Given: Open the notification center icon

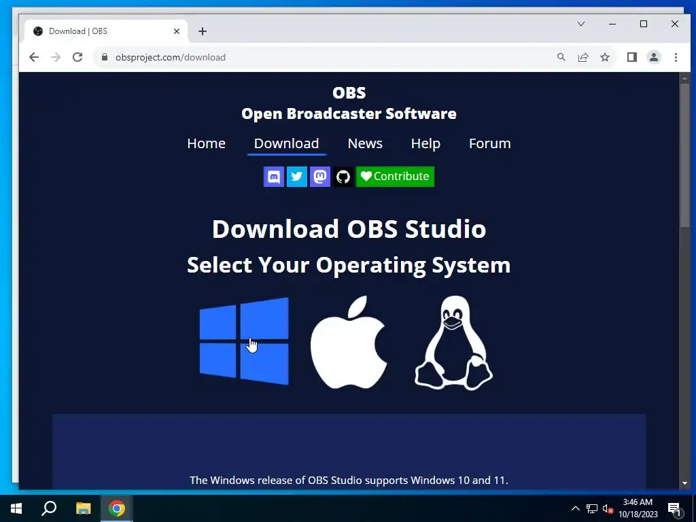Looking at the screenshot, I should coord(674,508).
